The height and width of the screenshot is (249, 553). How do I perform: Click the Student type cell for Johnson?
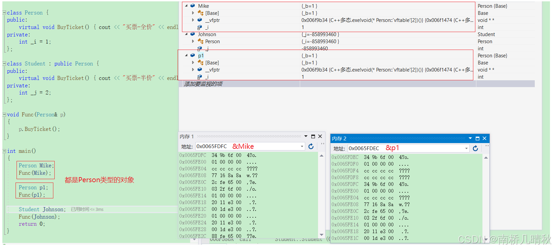[486, 34]
